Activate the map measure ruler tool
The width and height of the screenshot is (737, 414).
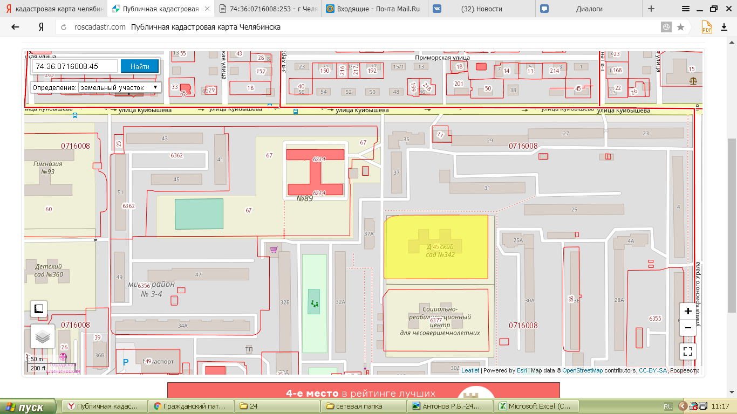[39, 309]
